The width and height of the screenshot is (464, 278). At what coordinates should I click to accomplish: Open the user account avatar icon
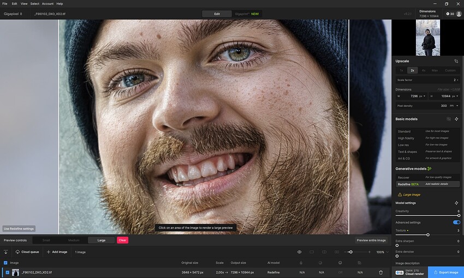tap(459, 14)
